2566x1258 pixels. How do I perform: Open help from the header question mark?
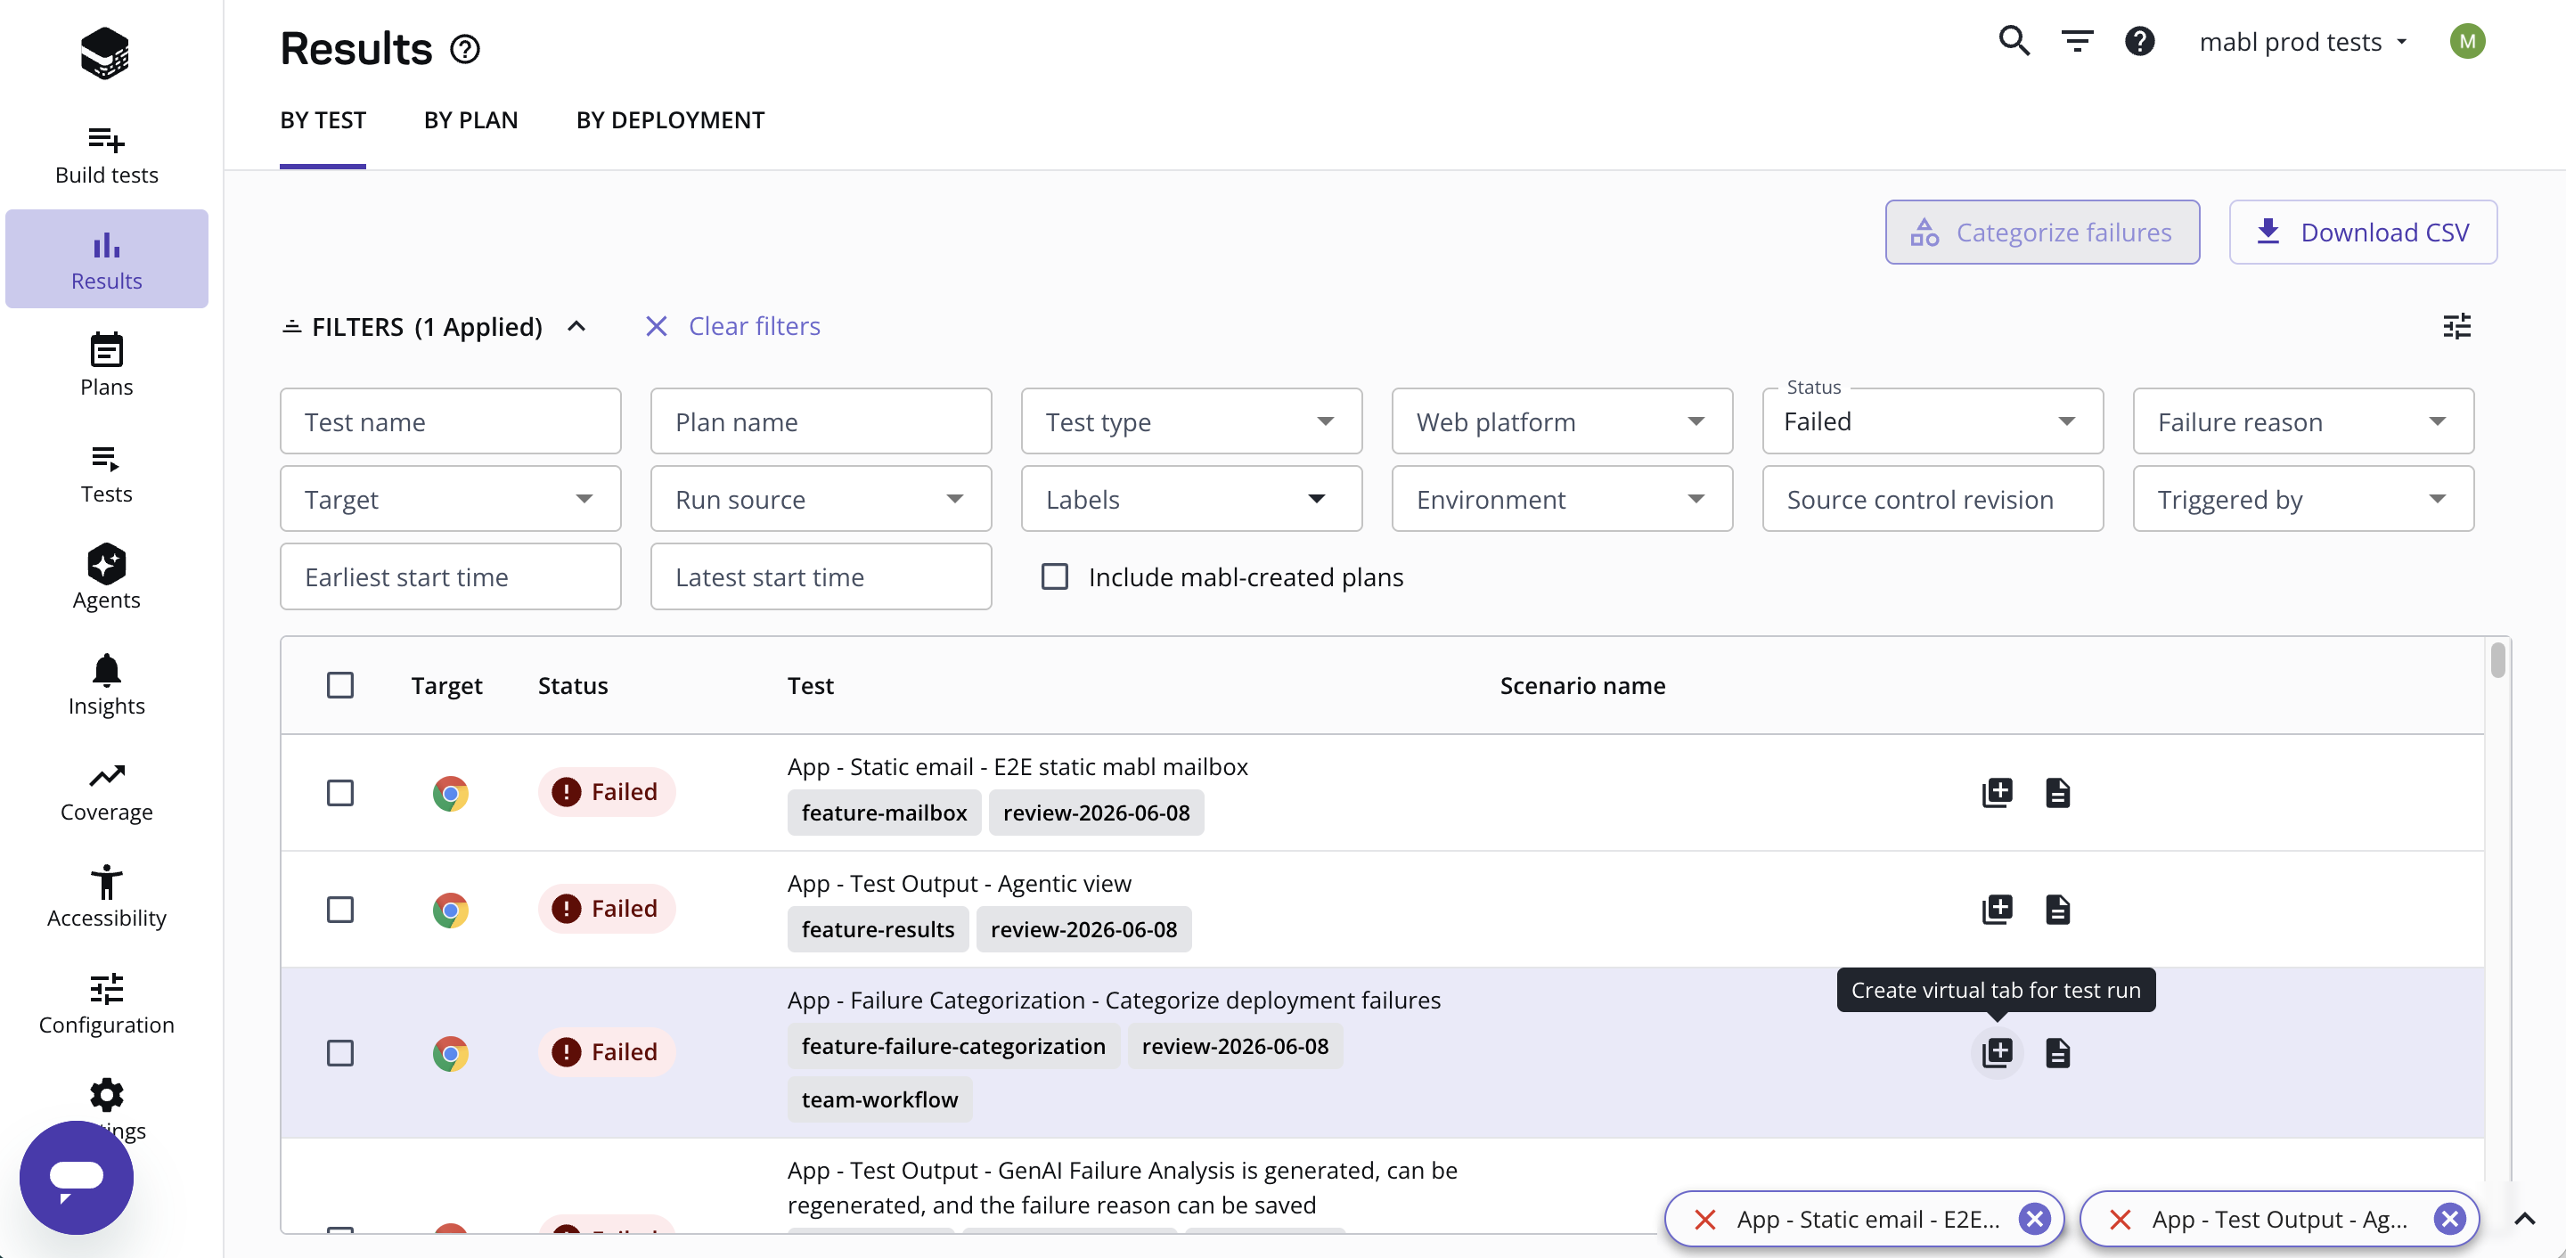(x=2139, y=41)
